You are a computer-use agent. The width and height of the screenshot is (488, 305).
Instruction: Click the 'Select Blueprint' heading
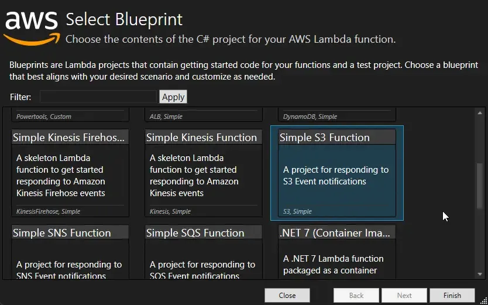tap(124, 19)
